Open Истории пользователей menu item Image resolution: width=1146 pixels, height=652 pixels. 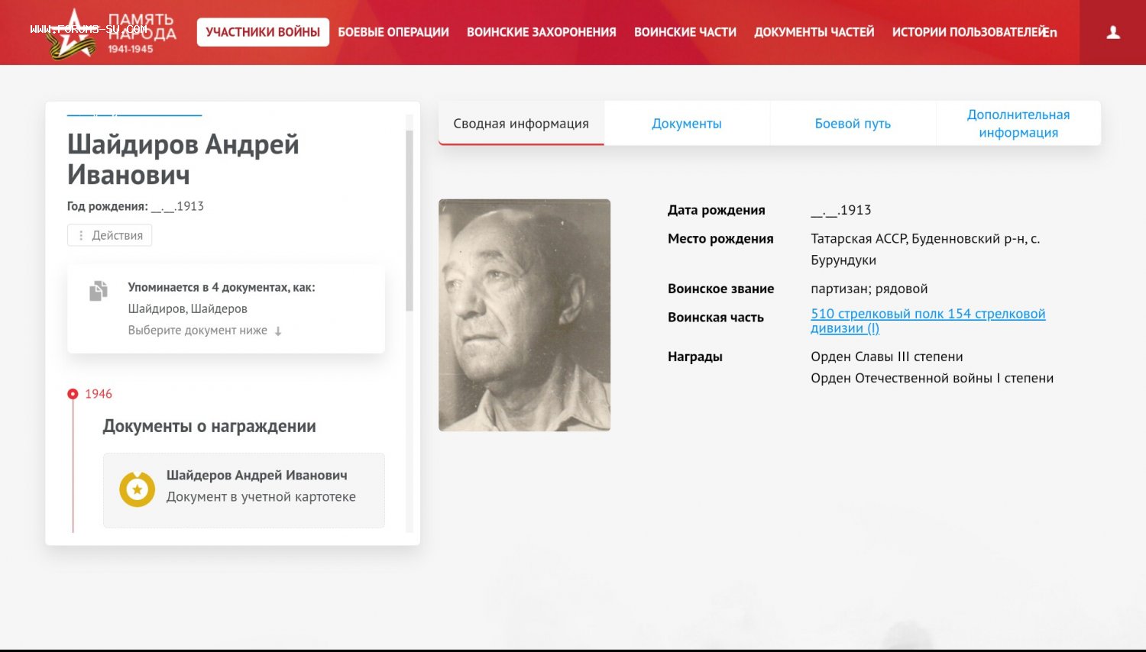coord(966,32)
